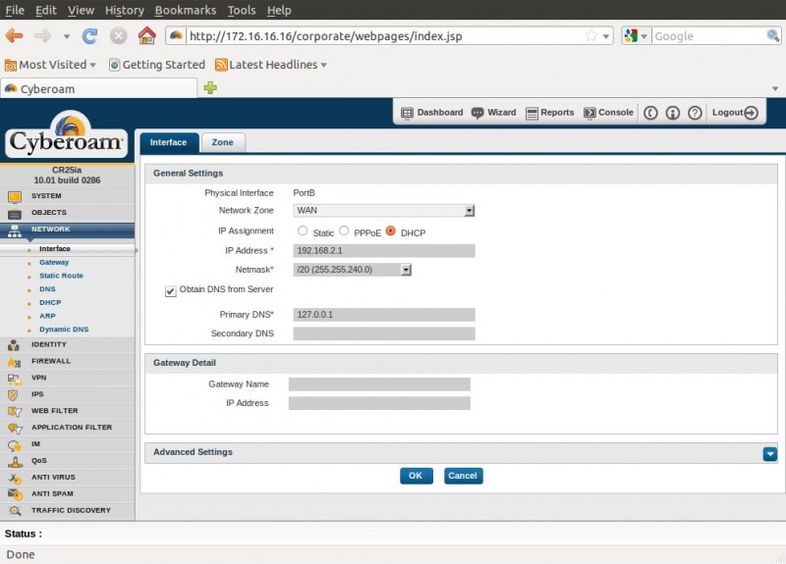The height and width of the screenshot is (564, 786).
Task: Click the Gateway Name input field
Action: pyautogui.click(x=379, y=385)
